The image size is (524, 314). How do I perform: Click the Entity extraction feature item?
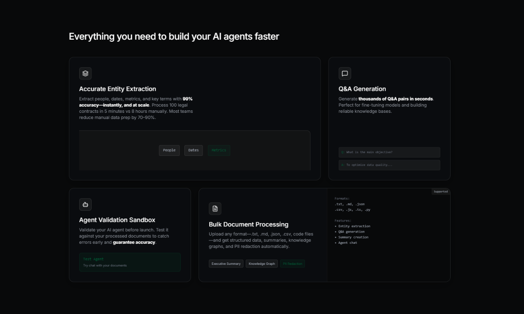(x=353, y=226)
